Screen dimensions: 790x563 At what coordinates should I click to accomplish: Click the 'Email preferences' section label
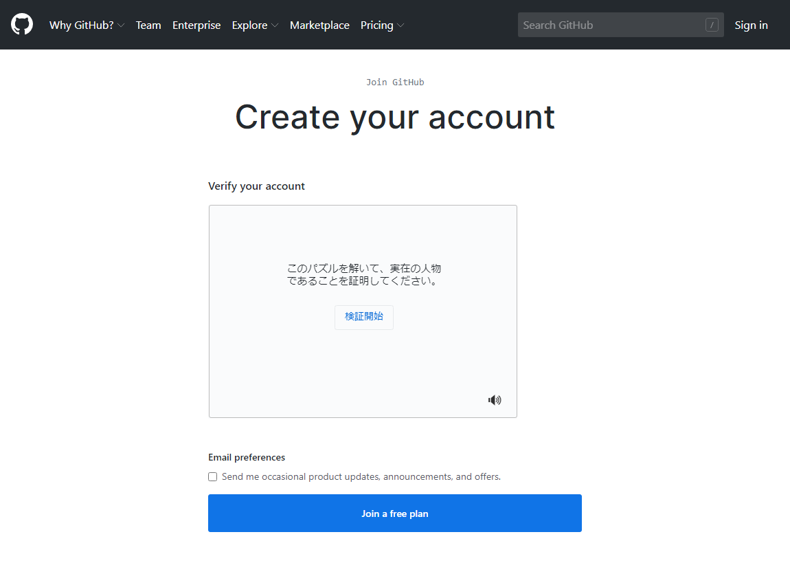(247, 458)
